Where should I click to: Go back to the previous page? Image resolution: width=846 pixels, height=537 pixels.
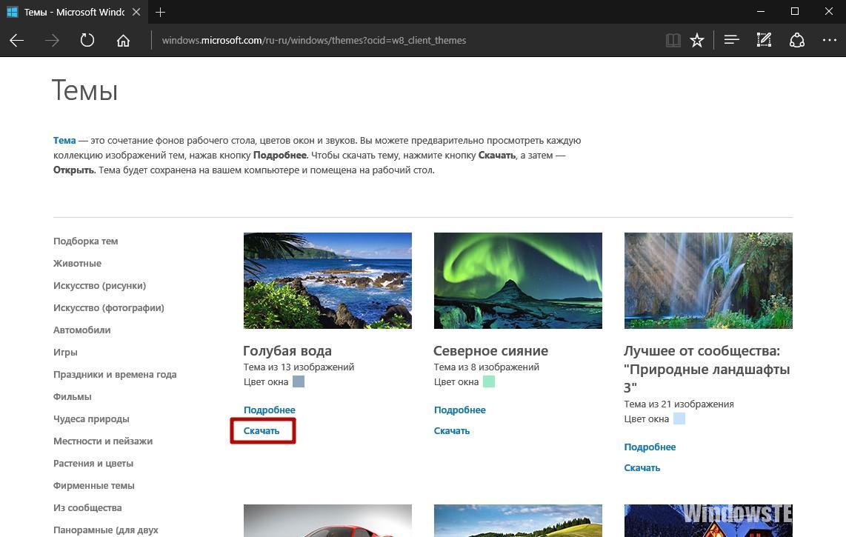click(17, 41)
